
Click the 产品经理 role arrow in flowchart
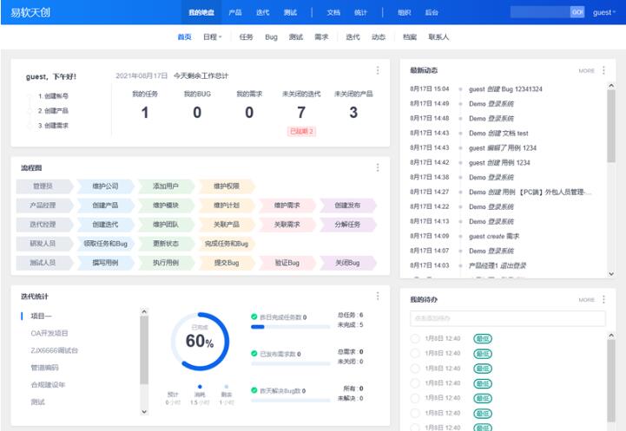pyautogui.click(x=45, y=206)
